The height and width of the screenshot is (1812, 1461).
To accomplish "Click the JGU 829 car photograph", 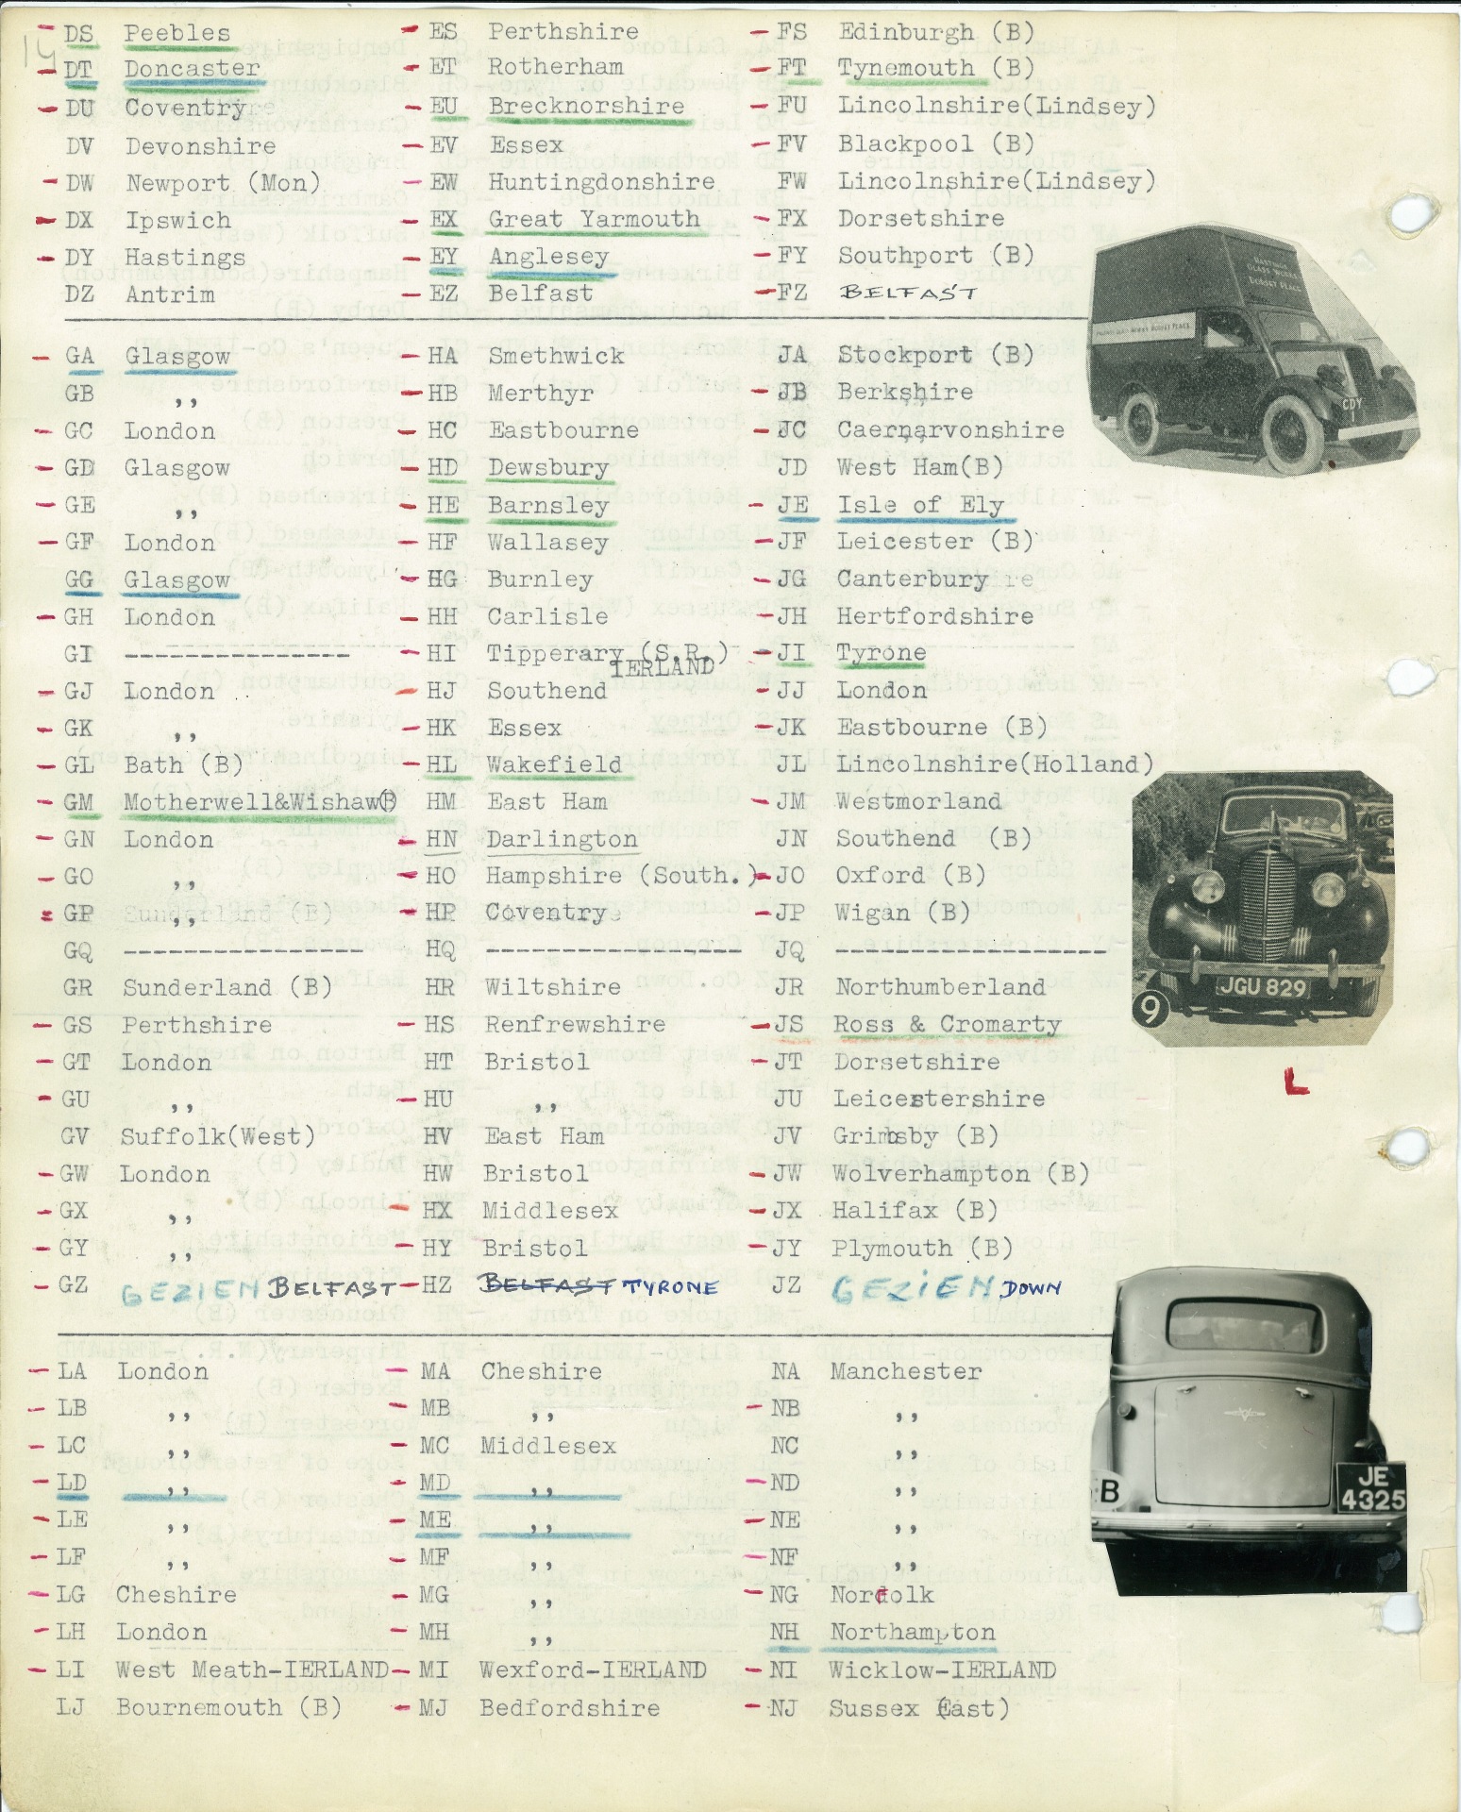I will [1263, 910].
